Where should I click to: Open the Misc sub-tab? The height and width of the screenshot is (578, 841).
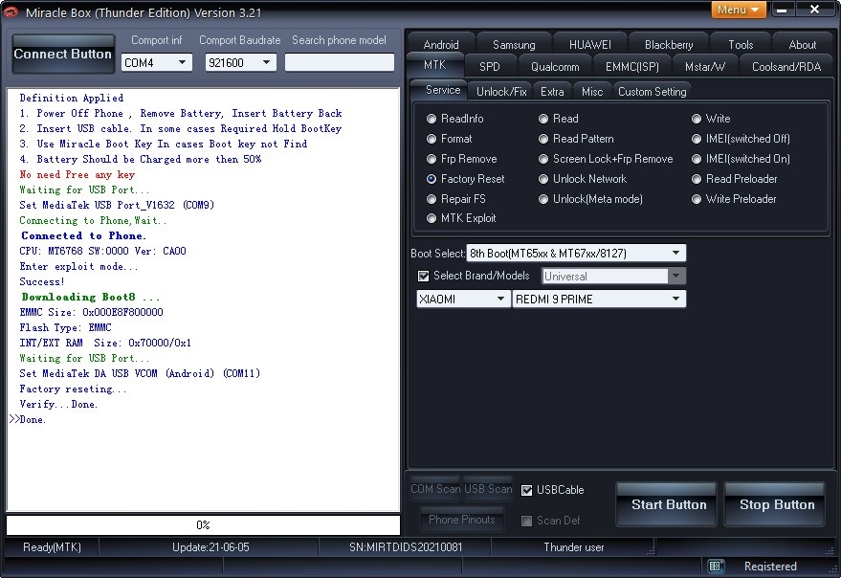coord(592,92)
